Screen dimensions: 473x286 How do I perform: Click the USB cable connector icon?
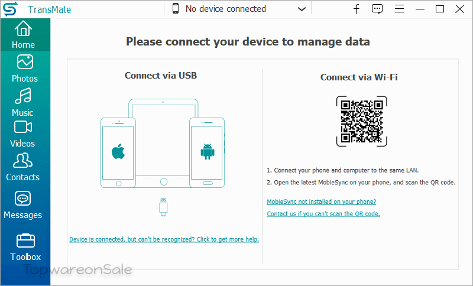click(x=163, y=207)
